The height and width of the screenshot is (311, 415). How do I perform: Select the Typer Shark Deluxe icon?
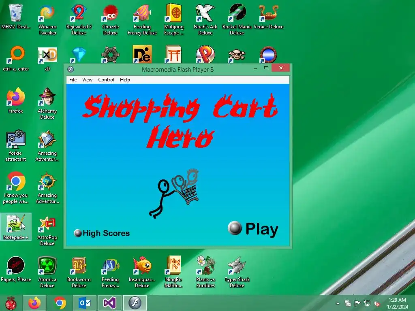click(x=237, y=272)
